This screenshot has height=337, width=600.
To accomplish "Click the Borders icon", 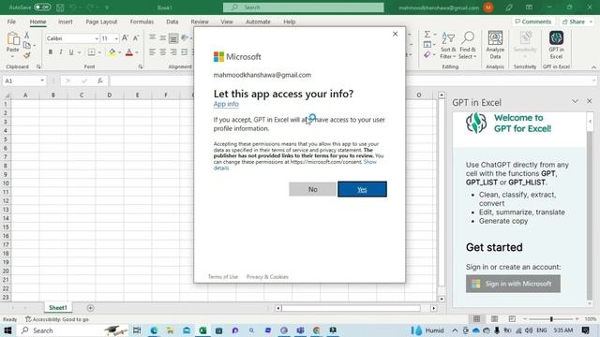I will point(91,52).
